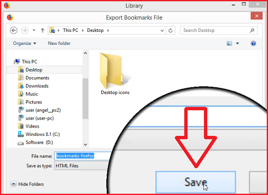
Task: Open the view options dropdown arrow
Action: pyautogui.click(x=237, y=44)
